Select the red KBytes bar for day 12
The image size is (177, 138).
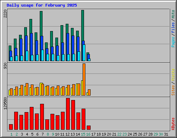click(x=68, y=114)
